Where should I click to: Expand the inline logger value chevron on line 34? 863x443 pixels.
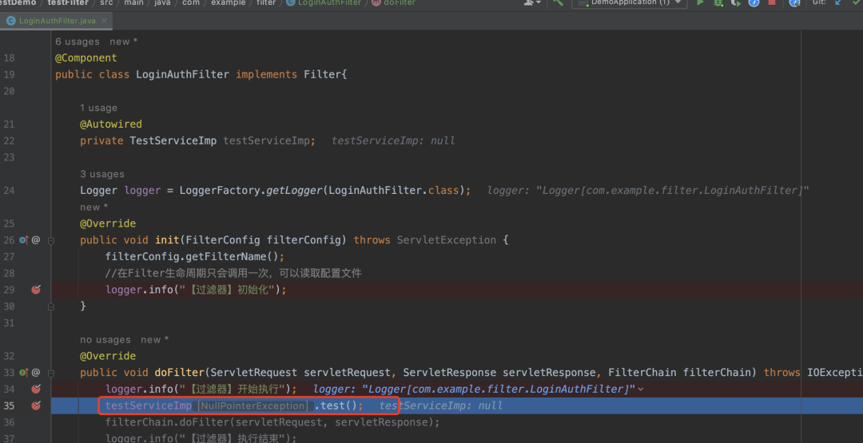(x=641, y=390)
